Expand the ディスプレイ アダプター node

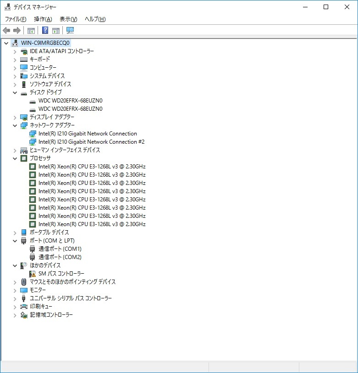15,117
